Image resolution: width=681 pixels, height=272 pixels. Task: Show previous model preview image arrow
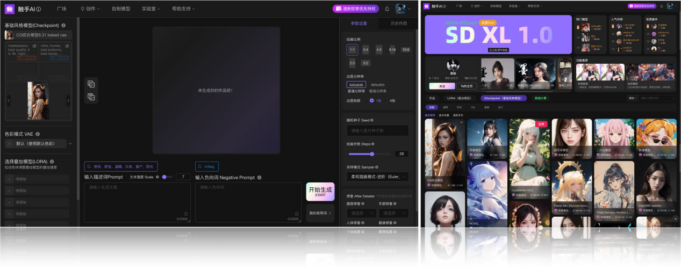[x=9, y=100]
